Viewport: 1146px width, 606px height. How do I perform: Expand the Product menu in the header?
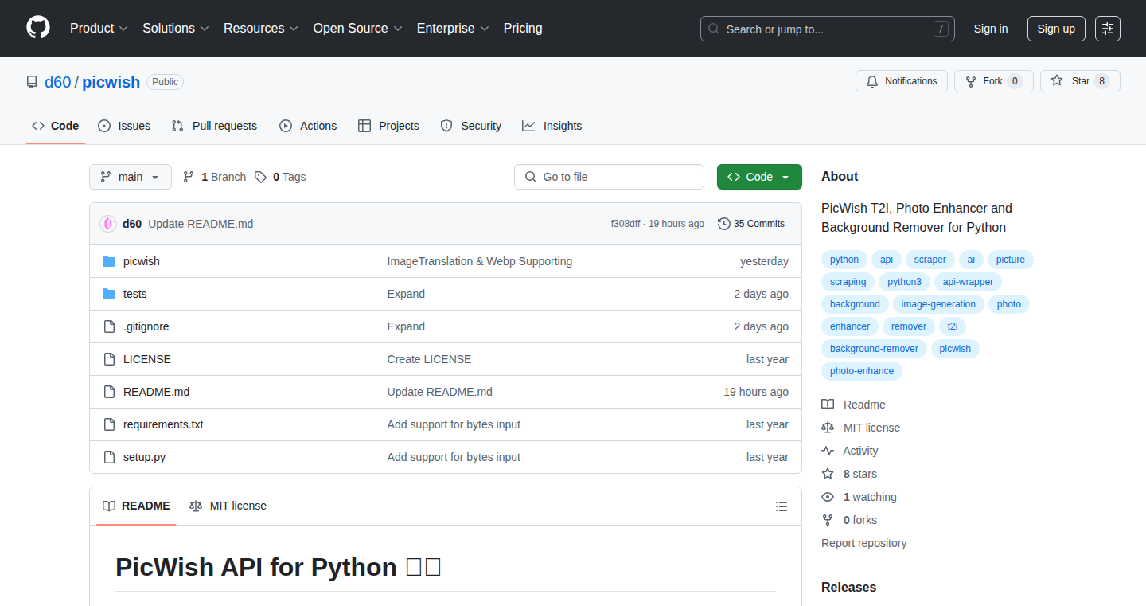click(x=99, y=28)
